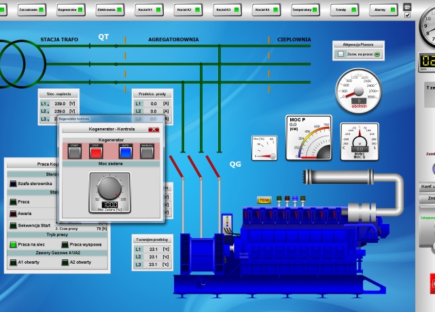
Task: Tick the Zezw. na prace checkbox
Action: 341,54
